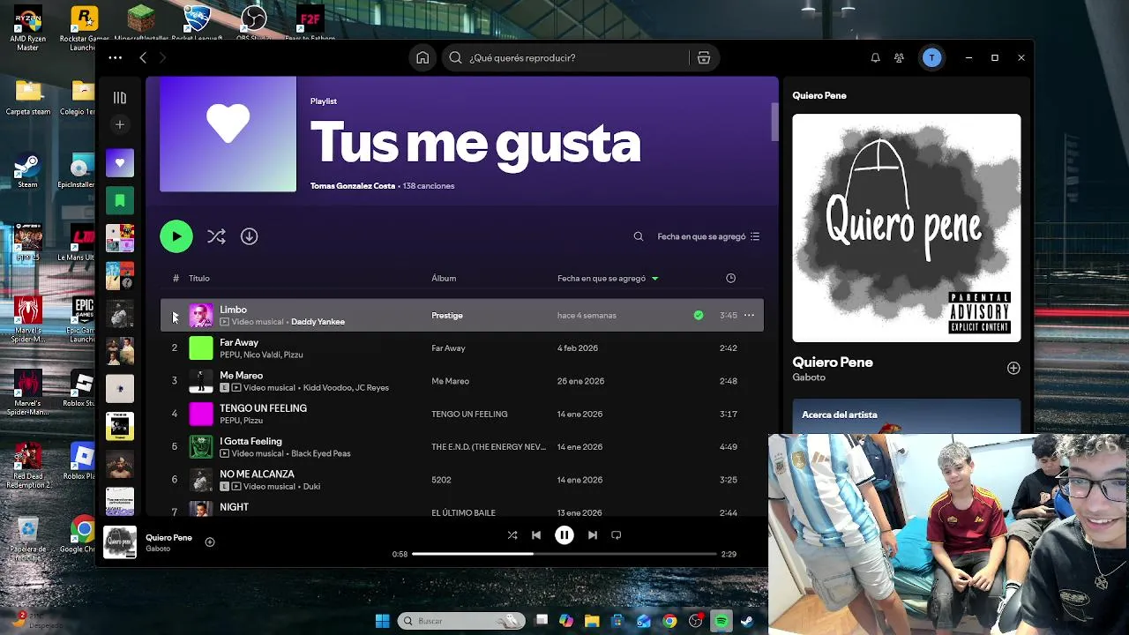This screenshot has width=1129, height=635.
Task: Add Quiero Pene to Liked with plus in panel
Action: click(1013, 368)
